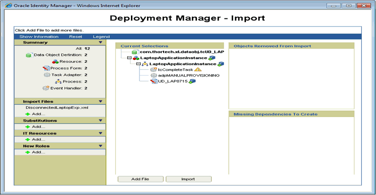Click the Substitutions section header label
The image size is (376, 195).
[x=40, y=120]
